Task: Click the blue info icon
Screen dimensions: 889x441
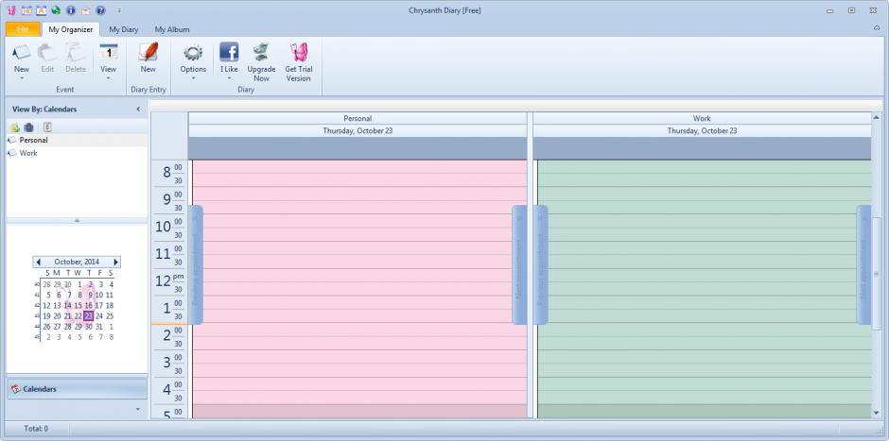Action: coord(70,10)
